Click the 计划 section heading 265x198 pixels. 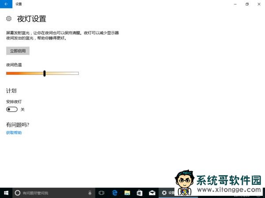coord(11,91)
